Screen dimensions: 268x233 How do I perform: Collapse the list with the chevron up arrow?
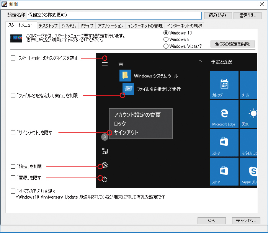click(200, 61)
